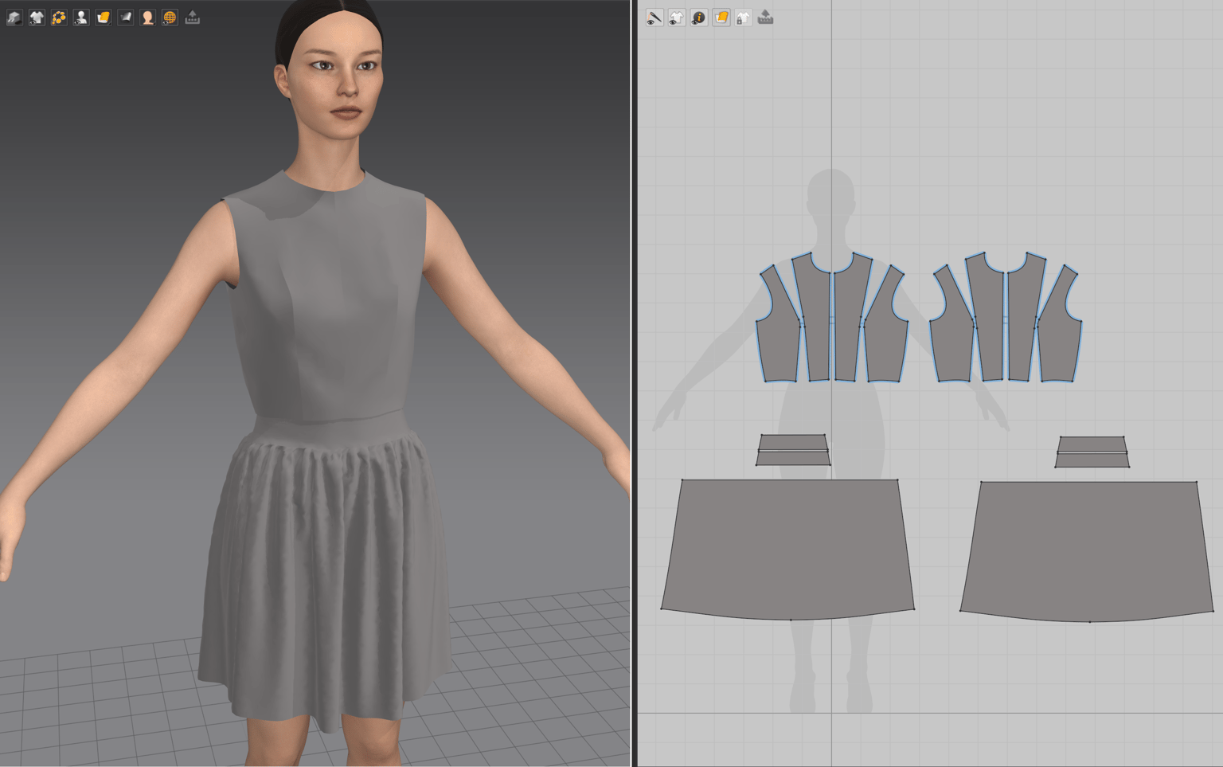The width and height of the screenshot is (1223, 767).
Task: Select upper strip of right waistband pattern
Action: pyautogui.click(x=1092, y=444)
